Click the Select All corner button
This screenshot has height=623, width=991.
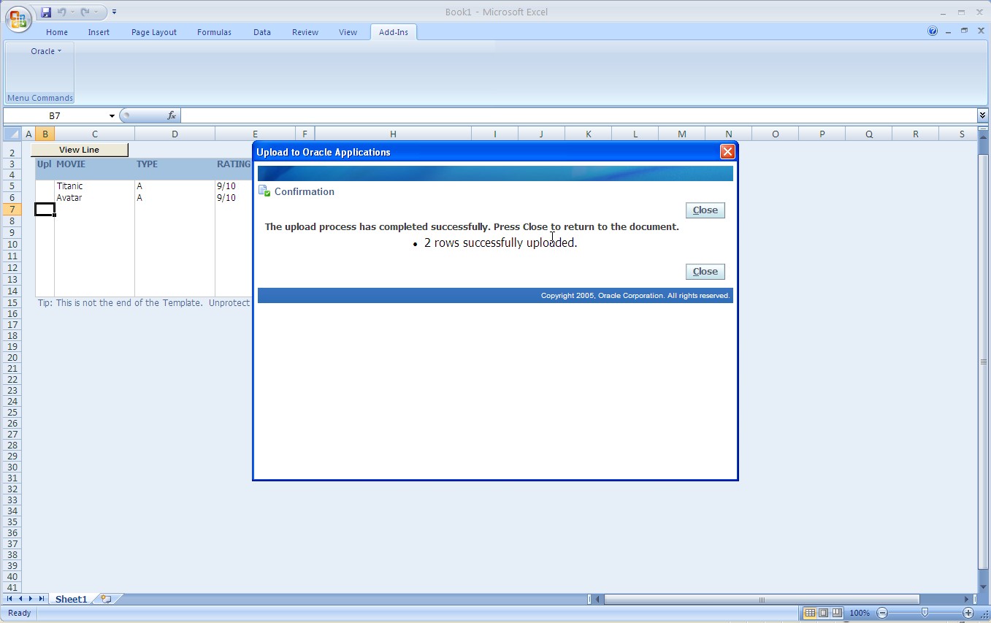13,134
